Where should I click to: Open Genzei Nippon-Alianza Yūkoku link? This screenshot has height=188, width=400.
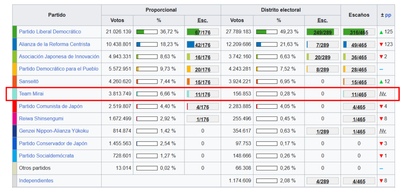tap(54, 131)
